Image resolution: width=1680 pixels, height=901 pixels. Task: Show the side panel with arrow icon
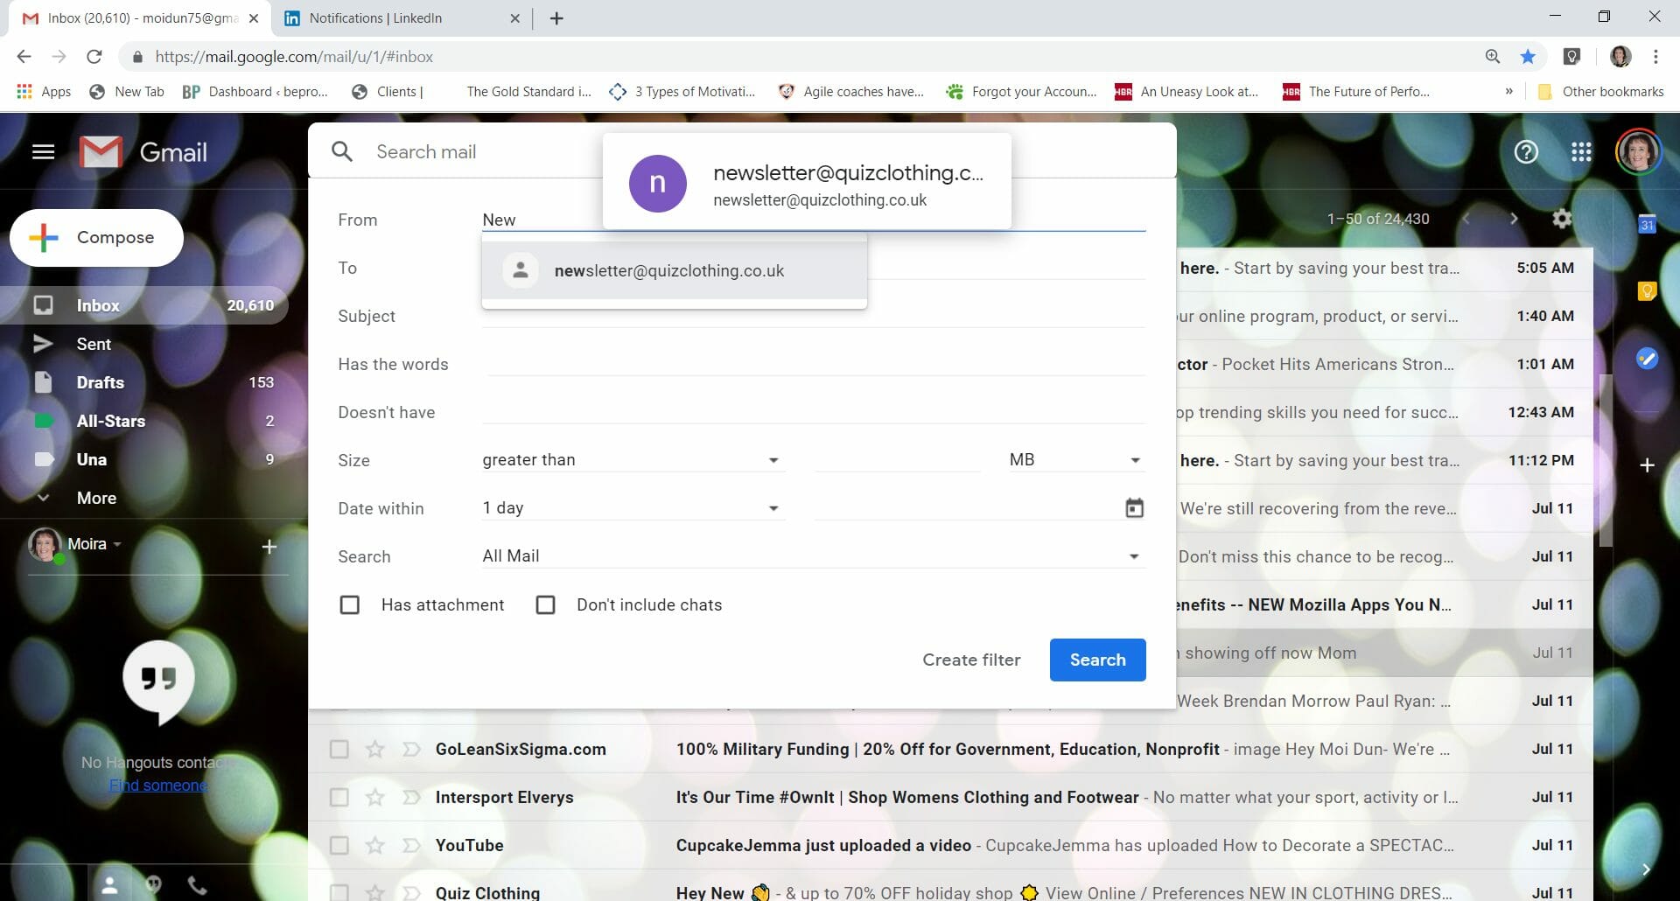click(x=1646, y=870)
